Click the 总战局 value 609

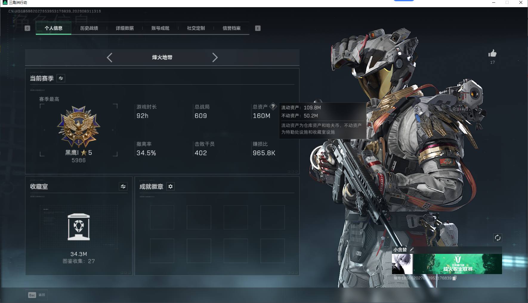(x=201, y=116)
